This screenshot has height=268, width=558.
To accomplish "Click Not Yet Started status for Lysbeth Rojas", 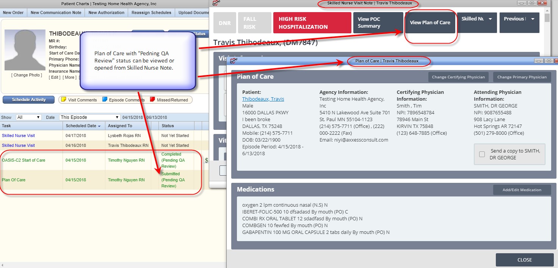I will (175, 136).
